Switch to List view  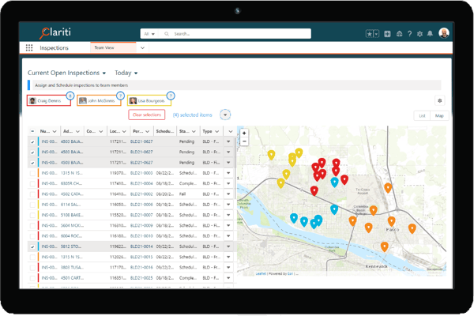pos(422,116)
